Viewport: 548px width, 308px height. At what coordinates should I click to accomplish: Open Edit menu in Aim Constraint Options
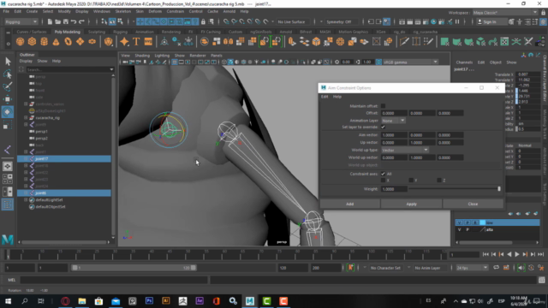point(325,97)
